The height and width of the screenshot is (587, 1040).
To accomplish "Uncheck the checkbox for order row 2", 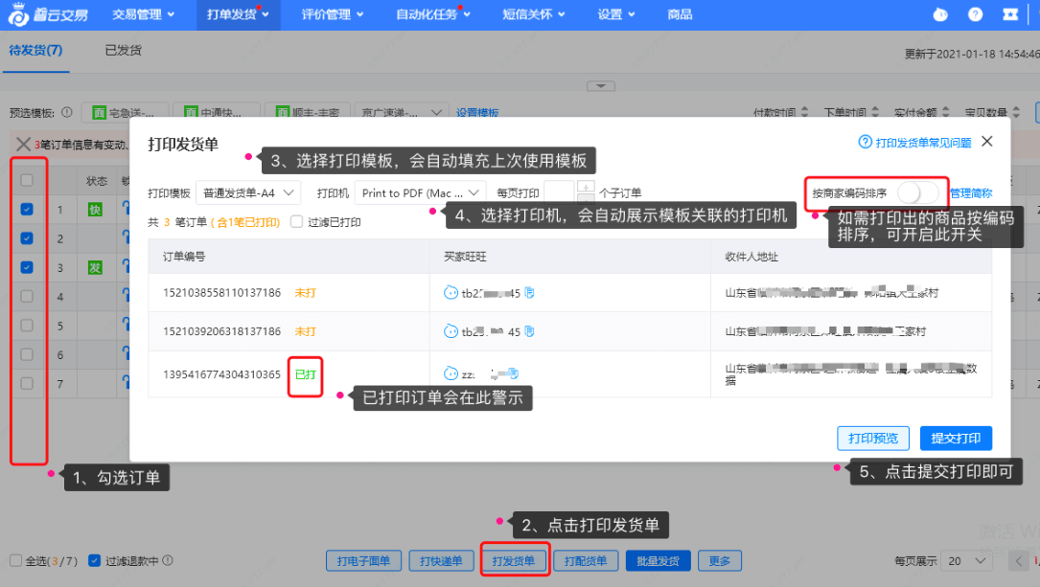I will pos(27,238).
